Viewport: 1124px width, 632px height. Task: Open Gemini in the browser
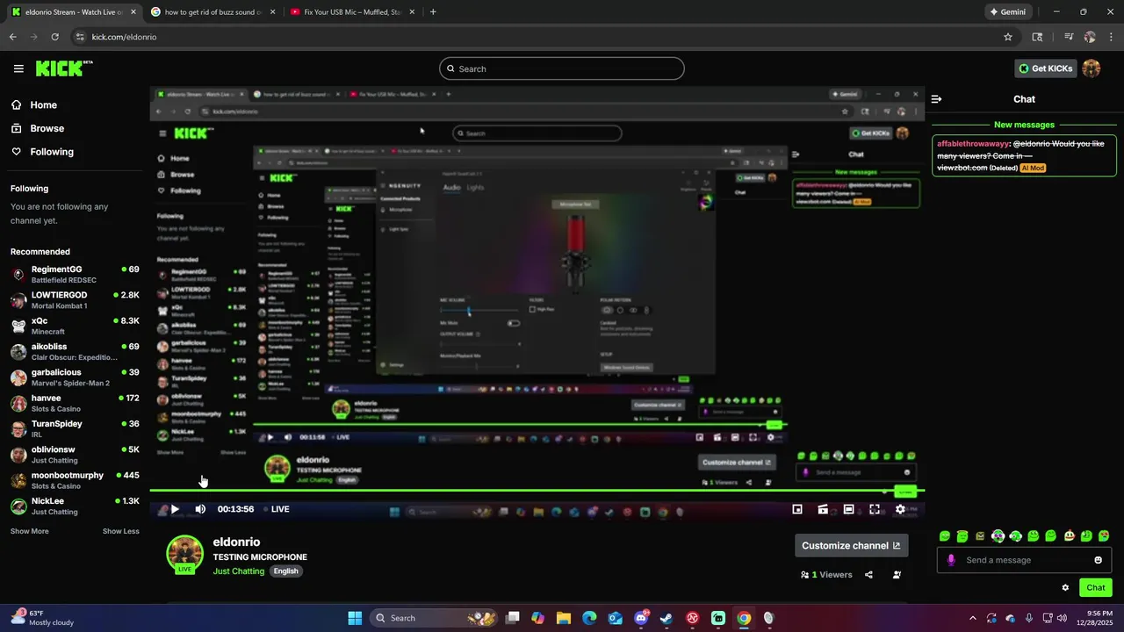coord(1008,12)
